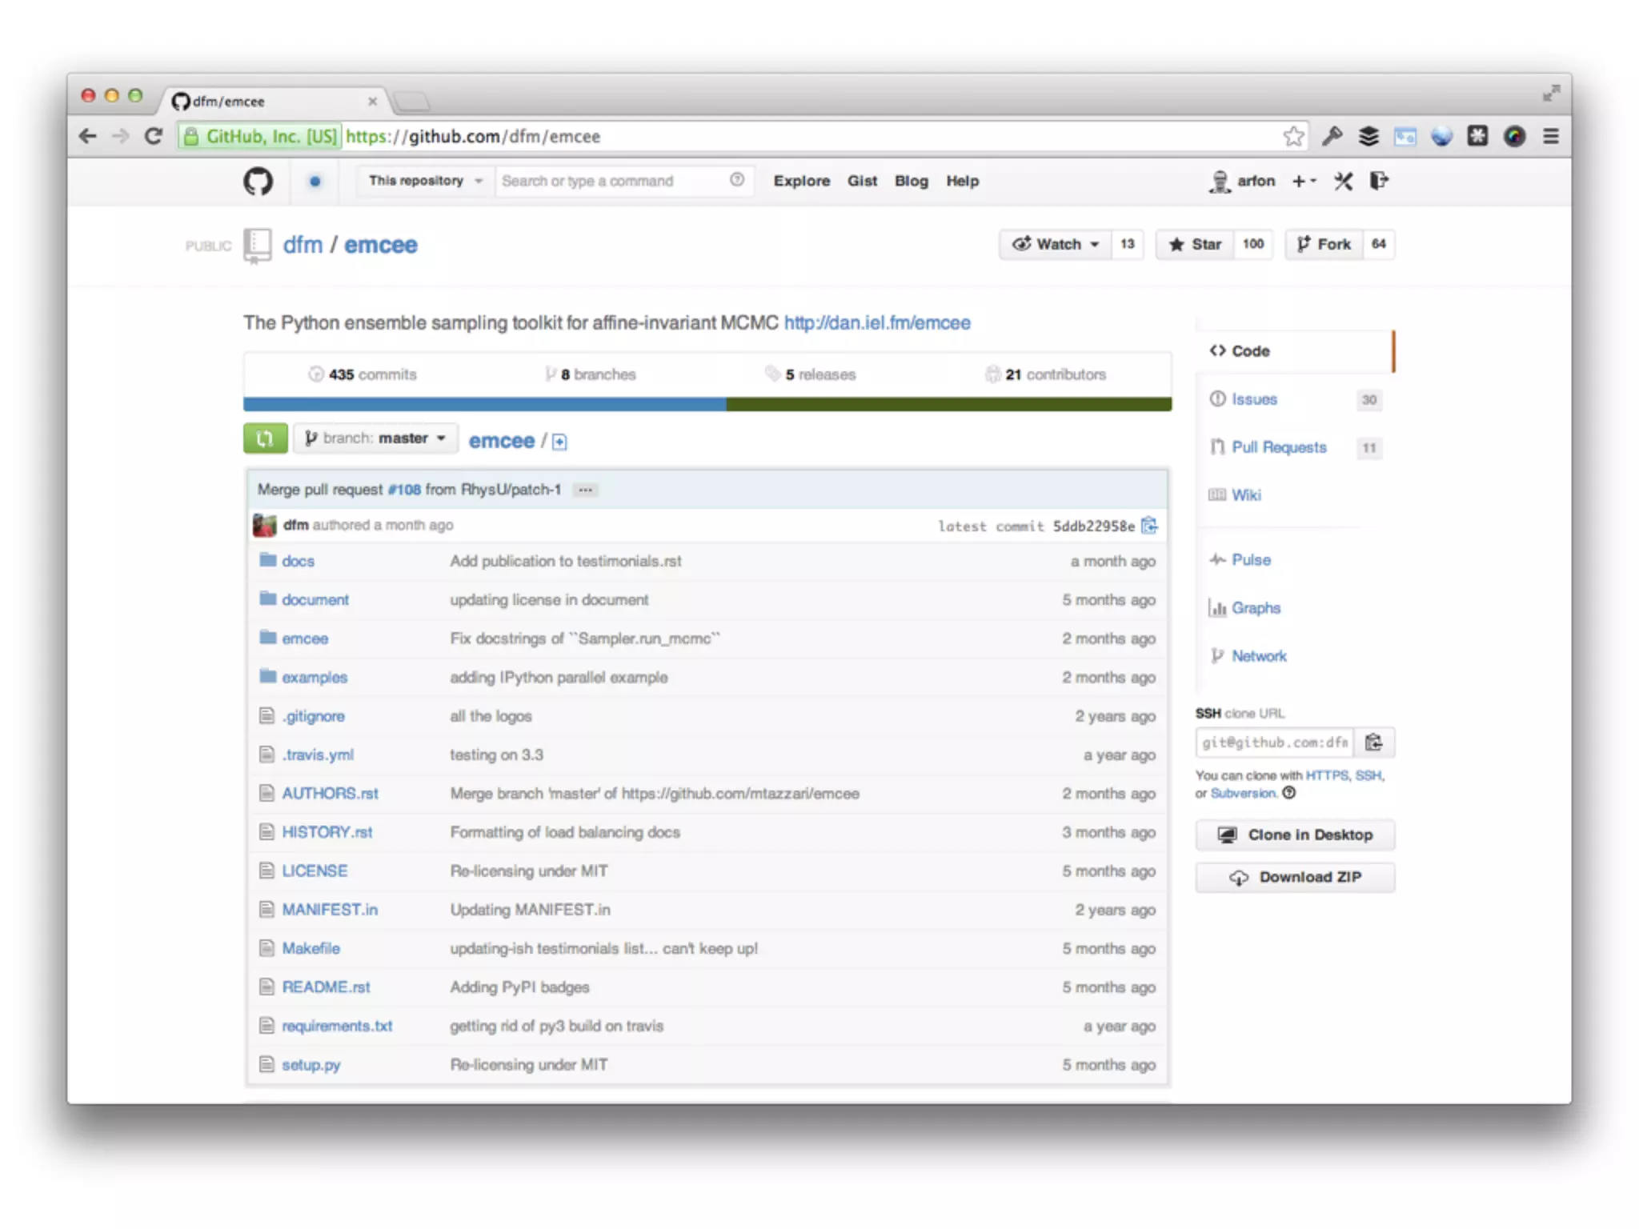Click the new file plus icon beside emcee

(559, 442)
